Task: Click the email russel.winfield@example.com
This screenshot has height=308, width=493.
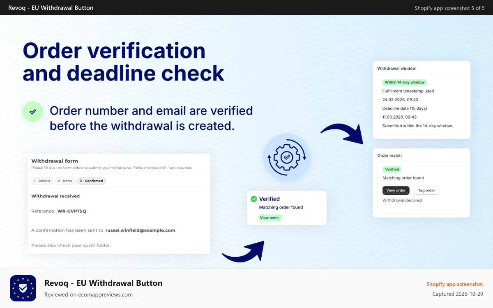Action: (x=141, y=230)
